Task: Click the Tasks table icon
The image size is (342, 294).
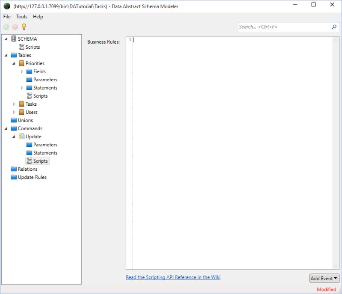Action: [x=21, y=104]
